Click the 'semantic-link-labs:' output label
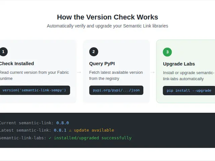Image resolution: width=215 pixels, height=161 pixels. 23,138
